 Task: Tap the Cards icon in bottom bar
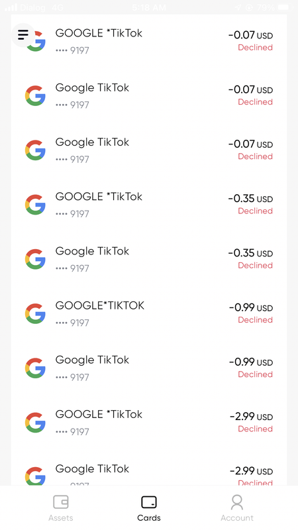(148, 502)
